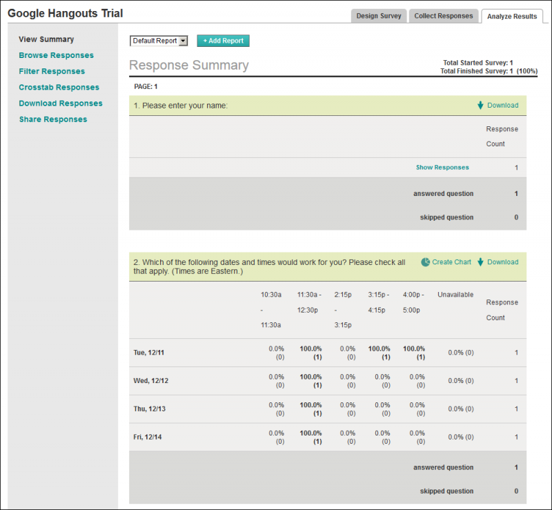This screenshot has height=510, width=552.
Task: Open the Default Report dropdown arrow
Action: click(x=183, y=41)
